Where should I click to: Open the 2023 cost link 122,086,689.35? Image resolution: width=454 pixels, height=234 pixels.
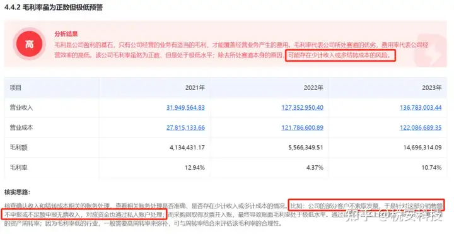coord(421,127)
